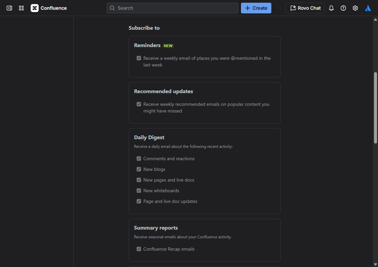The image size is (378, 267).
Task: Uncheck New pages and live docs
Action: pyautogui.click(x=139, y=180)
